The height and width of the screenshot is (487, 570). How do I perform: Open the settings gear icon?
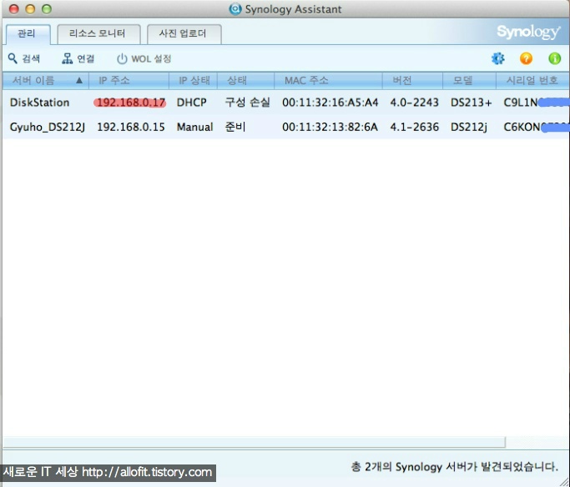(x=497, y=58)
